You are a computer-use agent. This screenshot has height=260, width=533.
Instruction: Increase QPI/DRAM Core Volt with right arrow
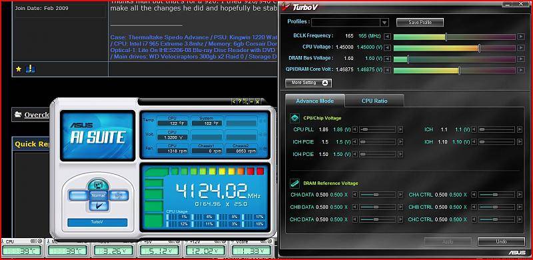(520, 70)
